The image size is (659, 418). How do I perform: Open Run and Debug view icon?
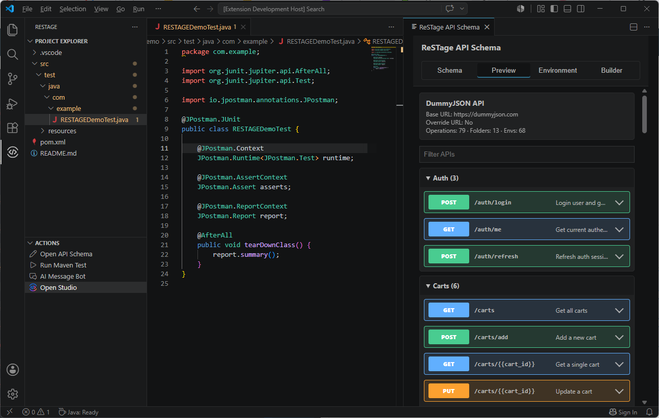click(12, 103)
